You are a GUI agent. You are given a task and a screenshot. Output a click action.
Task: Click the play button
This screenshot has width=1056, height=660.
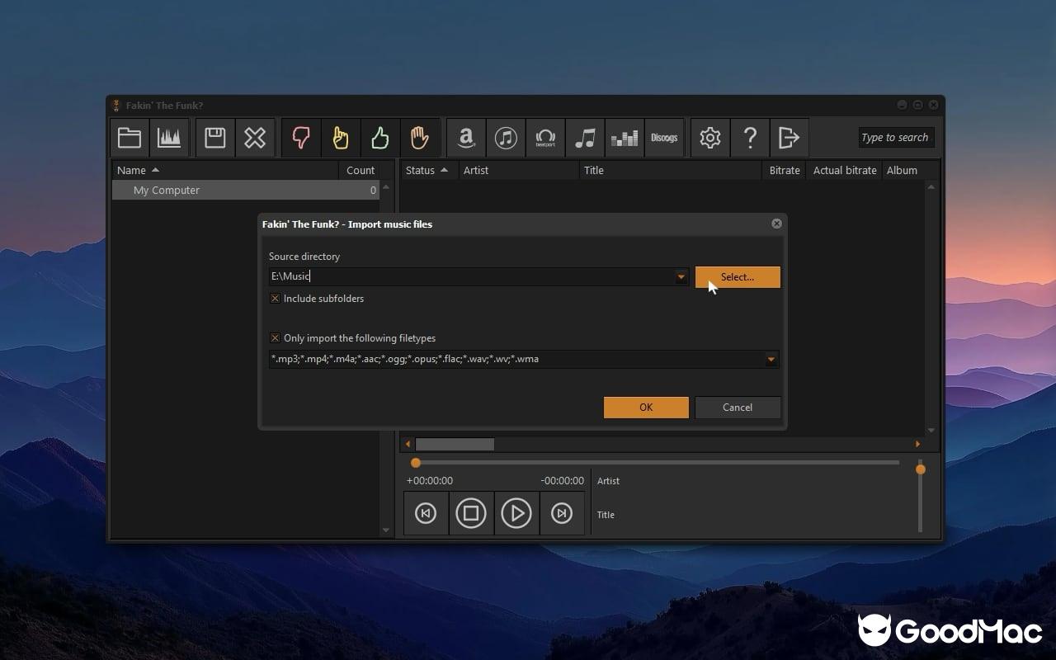pos(516,513)
